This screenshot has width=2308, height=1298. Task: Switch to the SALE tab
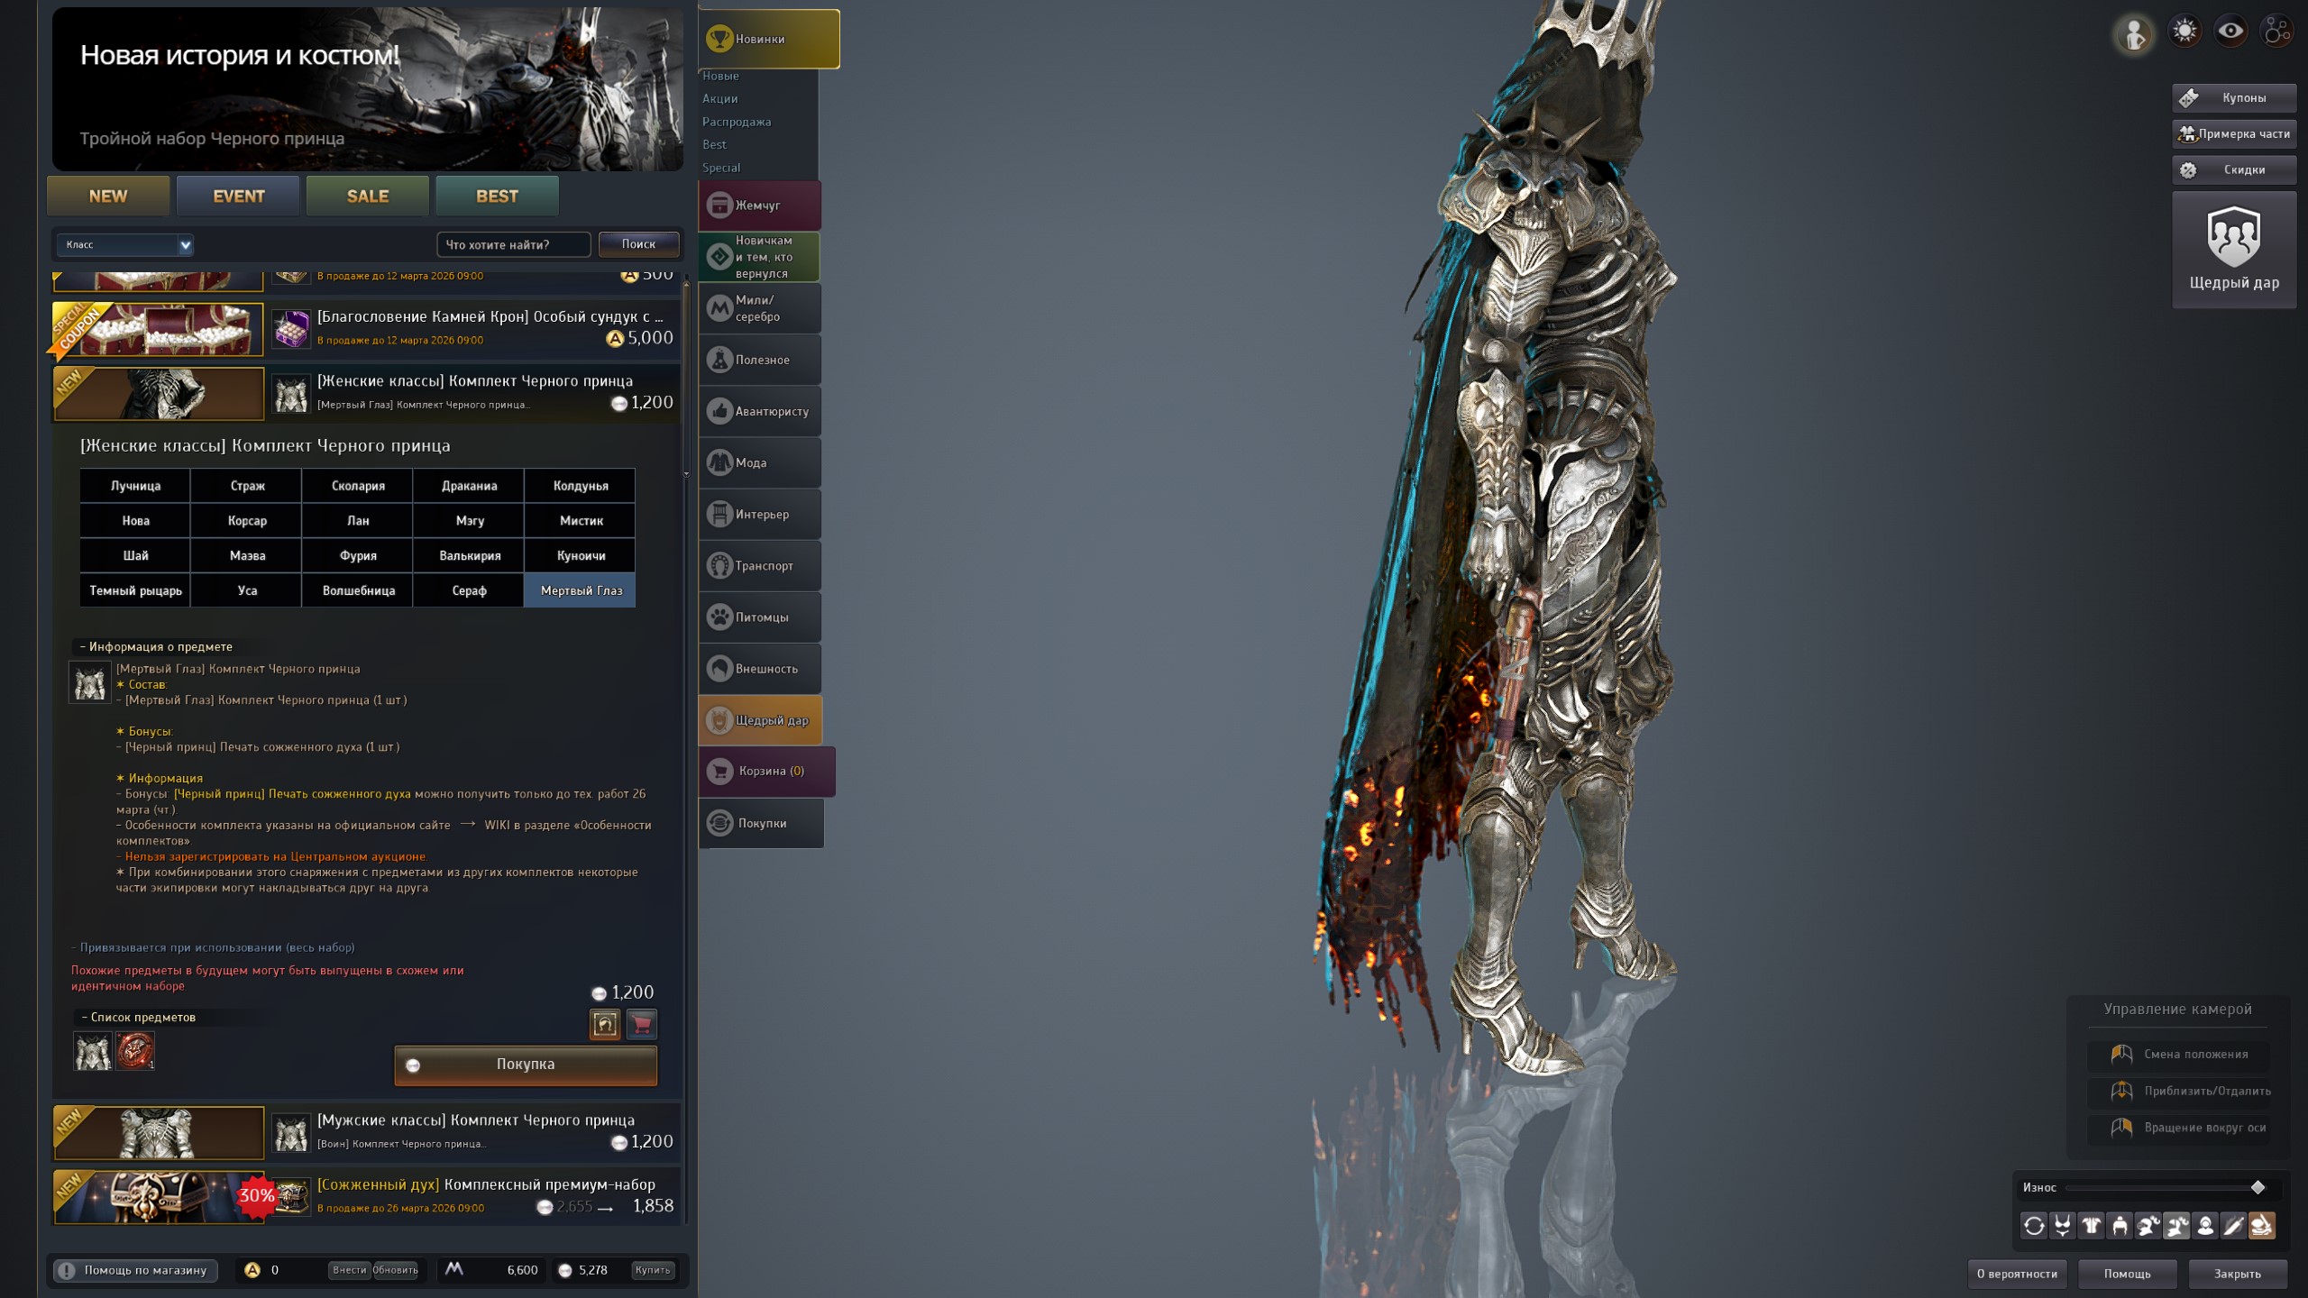point(368,196)
